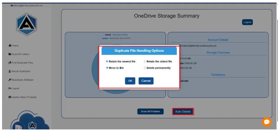The width and height of the screenshot is (278, 130).
Task: Confirm dialog with the OK button
Action: pyautogui.click(x=130, y=81)
